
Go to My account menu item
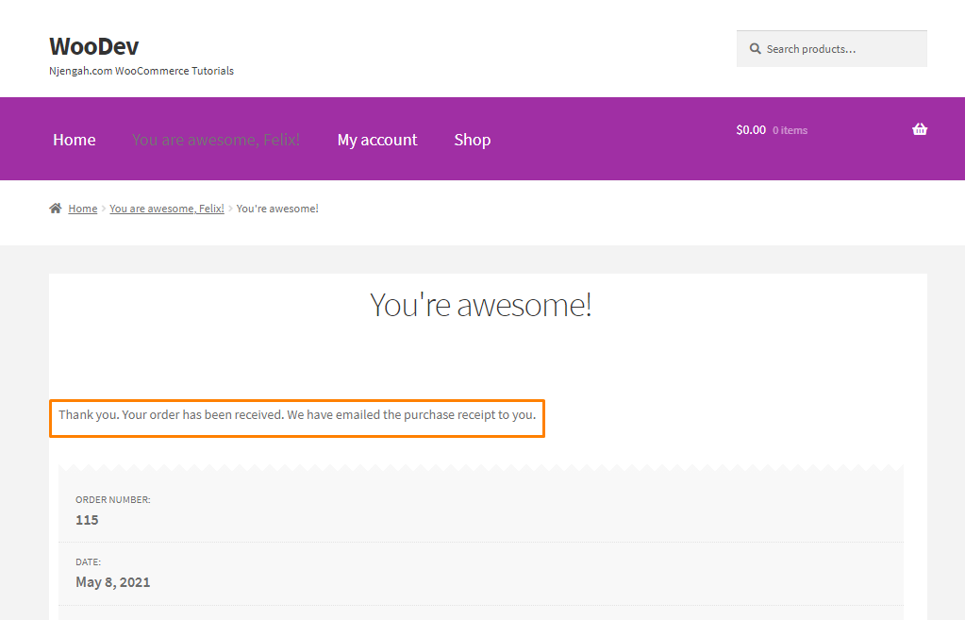[x=377, y=140]
